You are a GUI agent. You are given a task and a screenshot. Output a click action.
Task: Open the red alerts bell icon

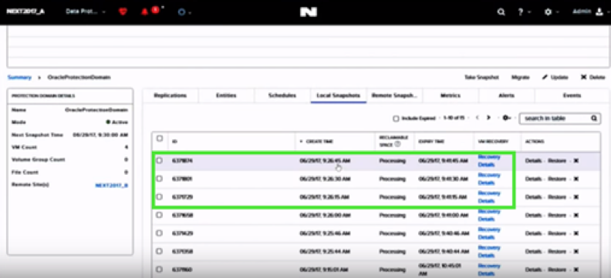144,12
